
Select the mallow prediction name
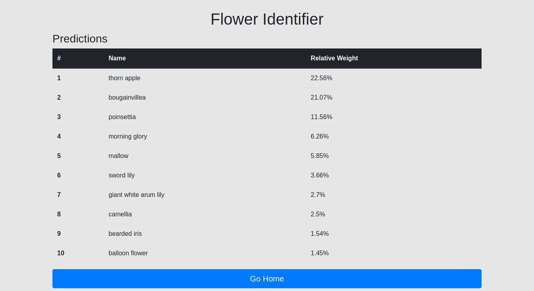118,156
